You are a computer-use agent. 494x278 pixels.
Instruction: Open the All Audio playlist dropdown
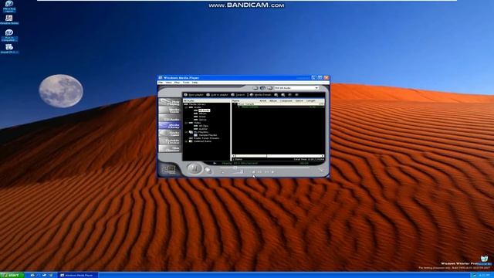pyautogui.click(x=296, y=88)
